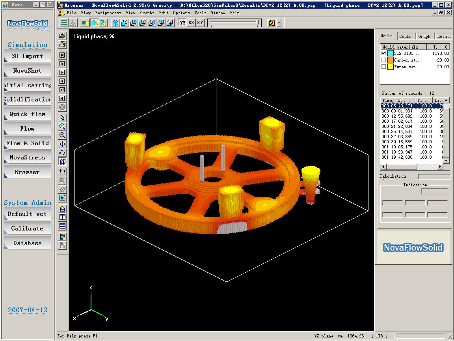Check the Furan sand material checkbox
The height and width of the screenshot is (341, 454).
tap(383, 66)
